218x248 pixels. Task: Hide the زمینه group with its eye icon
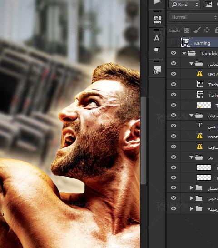pyautogui.click(x=173, y=208)
